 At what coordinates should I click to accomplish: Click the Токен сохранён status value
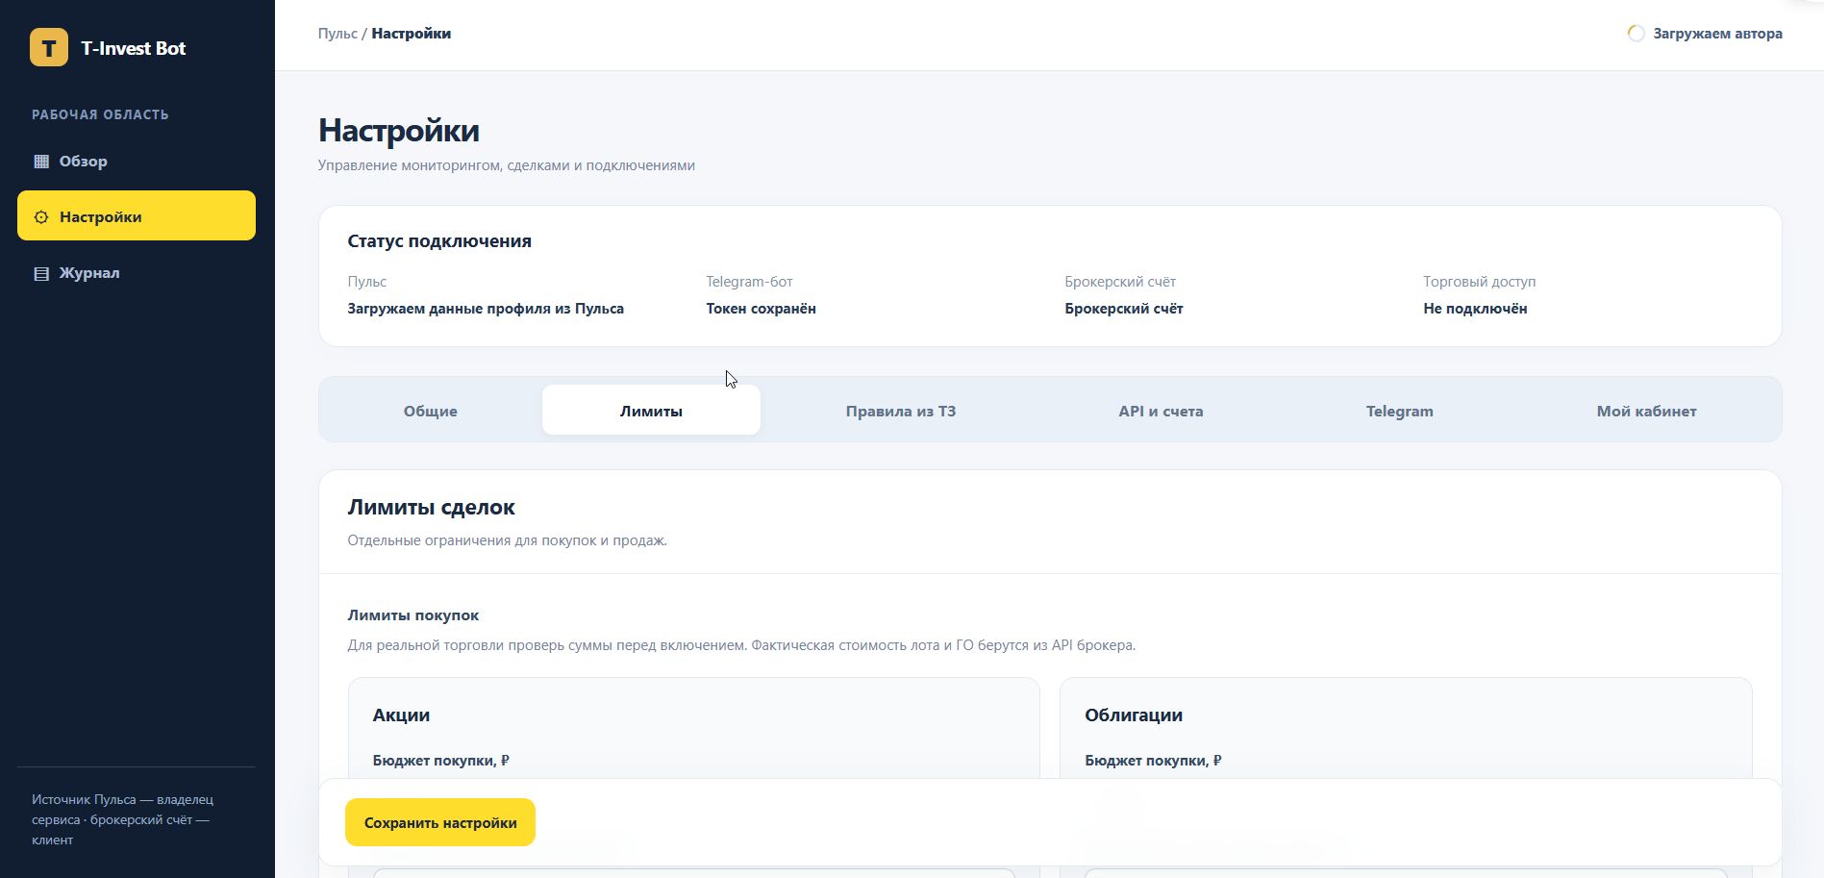[x=761, y=309]
